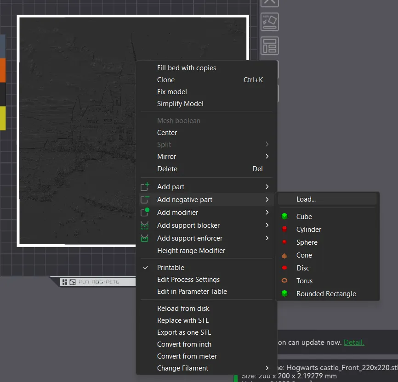Click the orange Torus ring icon
398x382 pixels.
[x=284, y=281]
